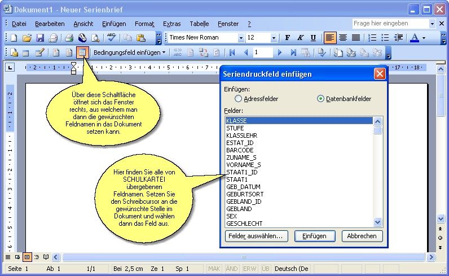
Task: Click the Save (diskette) icon
Action: pos(40,38)
